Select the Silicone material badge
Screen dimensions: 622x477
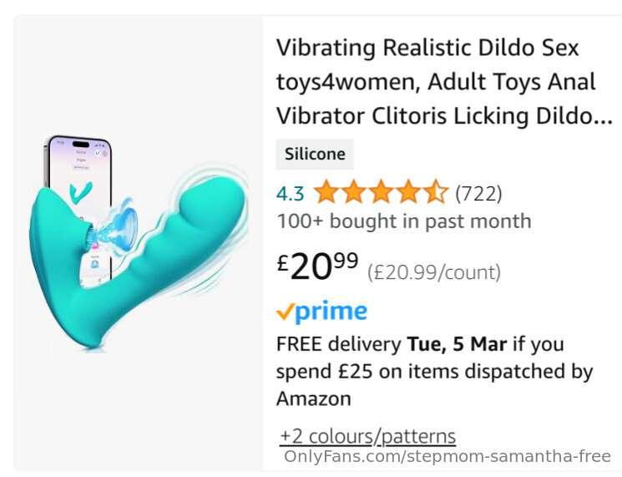tap(315, 154)
